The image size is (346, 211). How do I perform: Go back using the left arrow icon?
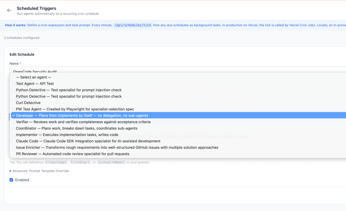[x=9, y=10]
